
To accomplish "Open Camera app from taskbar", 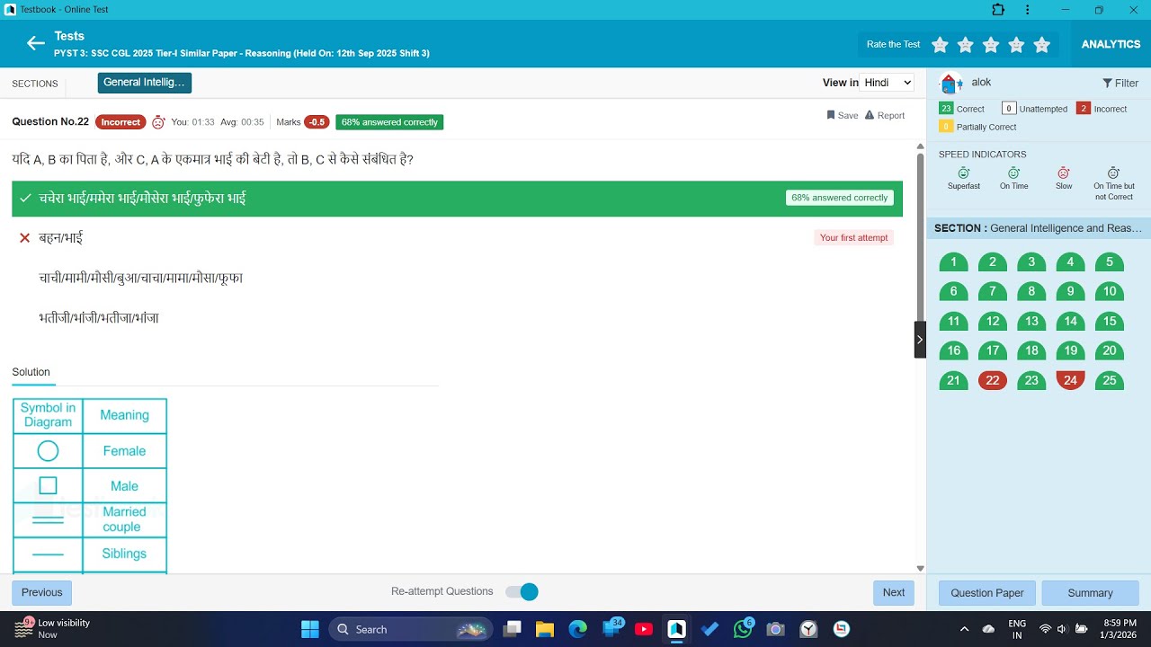I will 776,629.
